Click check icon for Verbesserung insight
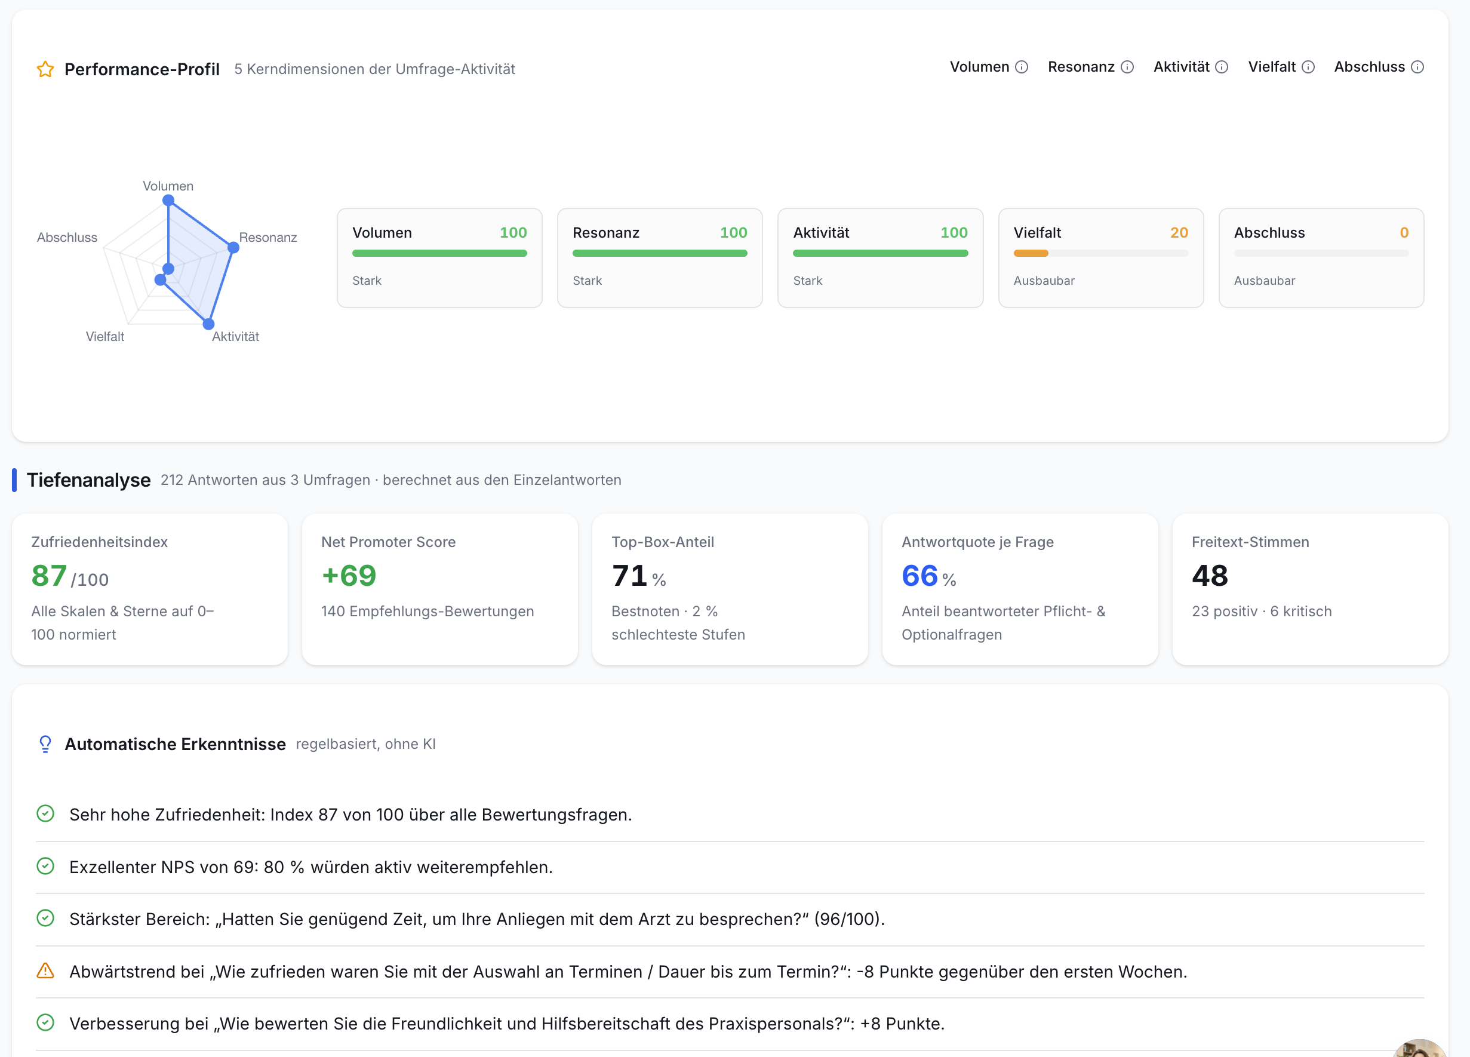 [x=45, y=1022]
